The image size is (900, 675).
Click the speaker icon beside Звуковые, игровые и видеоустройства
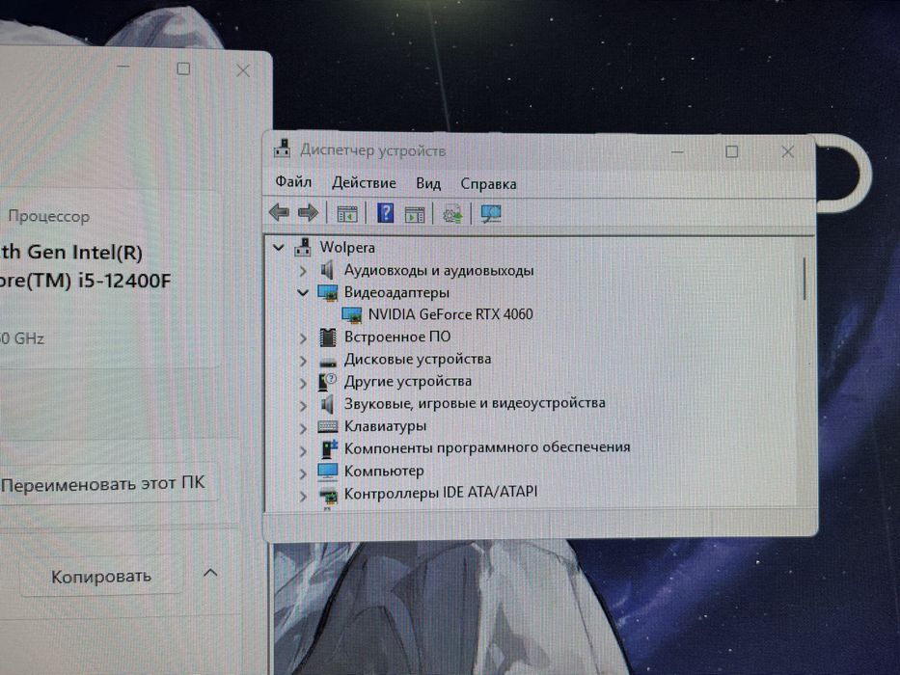tap(327, 405)
